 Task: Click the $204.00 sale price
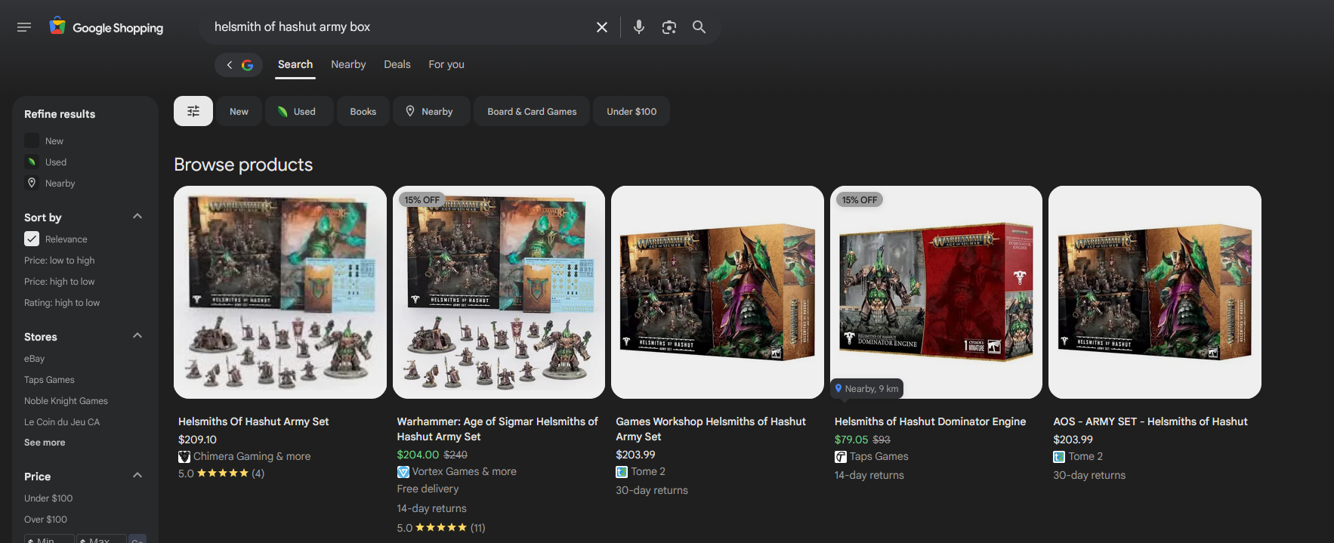click(x=418, y=455)
